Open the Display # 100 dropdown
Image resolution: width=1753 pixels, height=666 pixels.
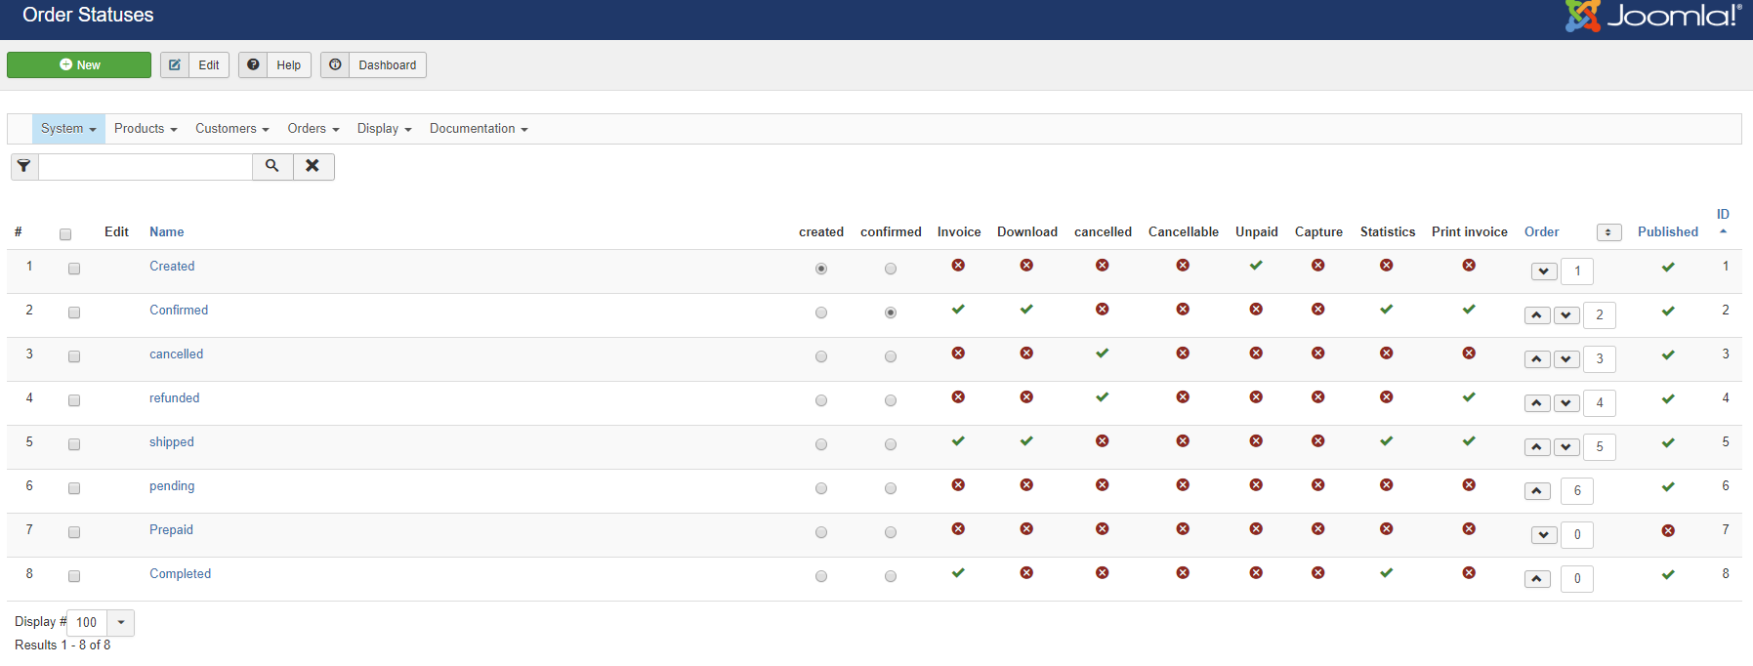tap(121, 622)
